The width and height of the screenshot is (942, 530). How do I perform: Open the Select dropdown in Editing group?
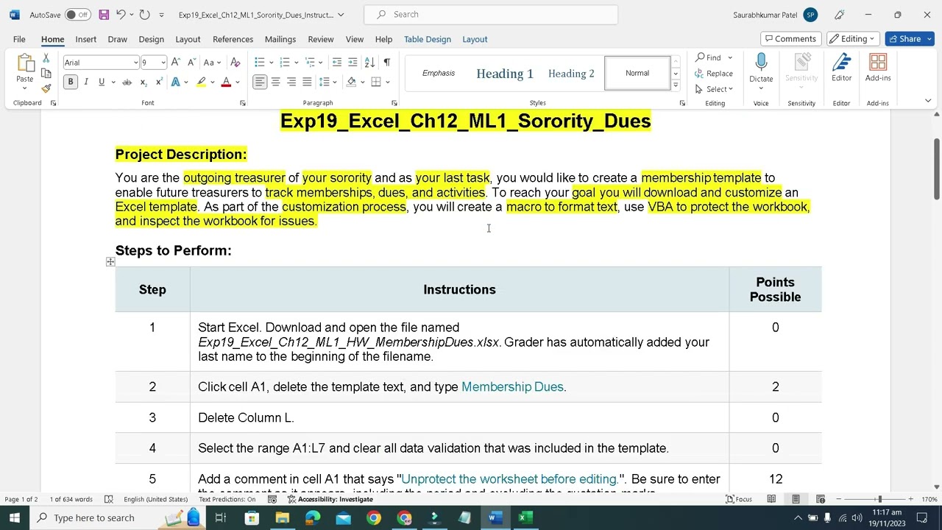[714, 89]
